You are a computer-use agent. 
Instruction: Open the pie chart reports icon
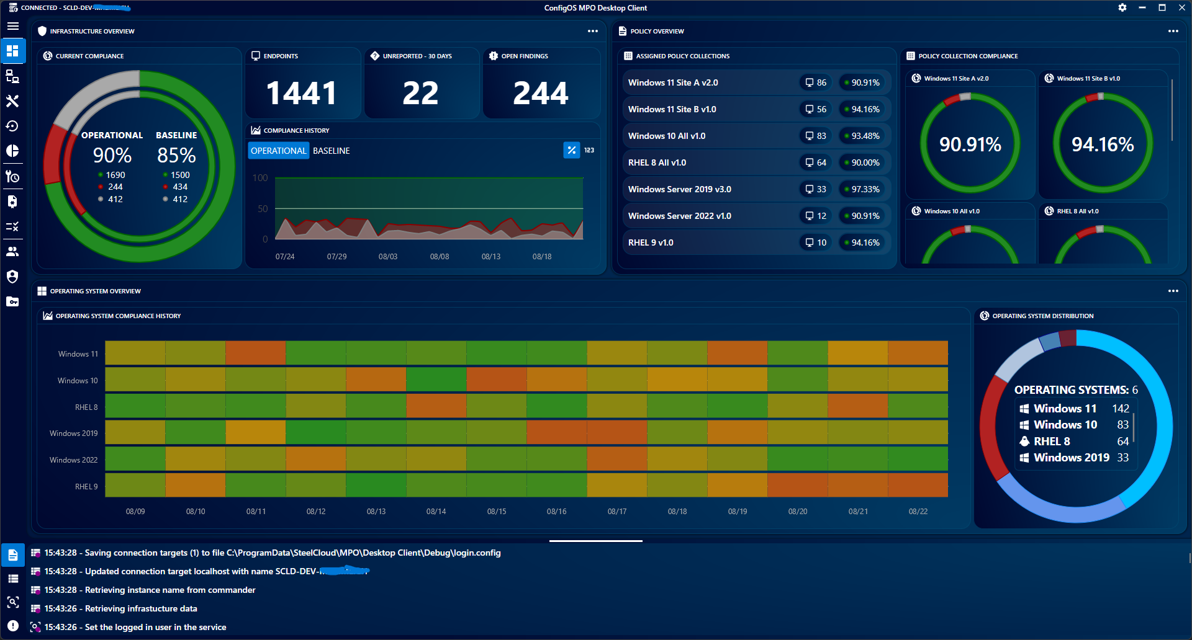tap(12, 151)
